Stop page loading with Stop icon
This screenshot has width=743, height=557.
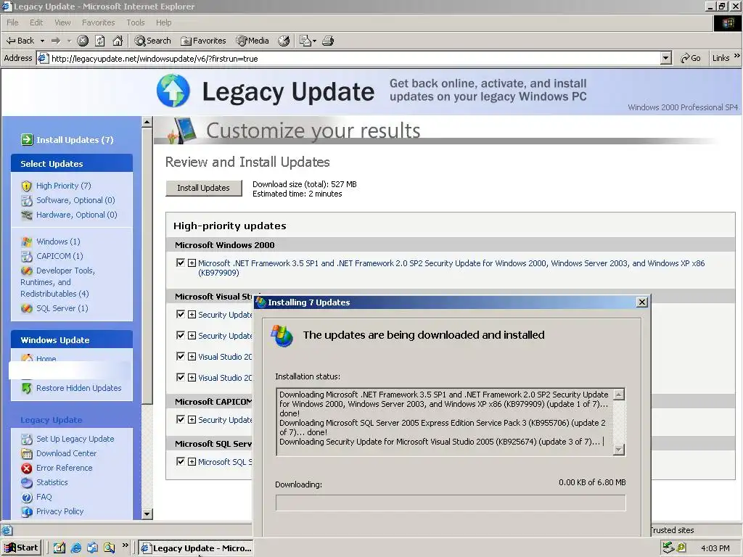pyautogui.click(x=83, y=41)
